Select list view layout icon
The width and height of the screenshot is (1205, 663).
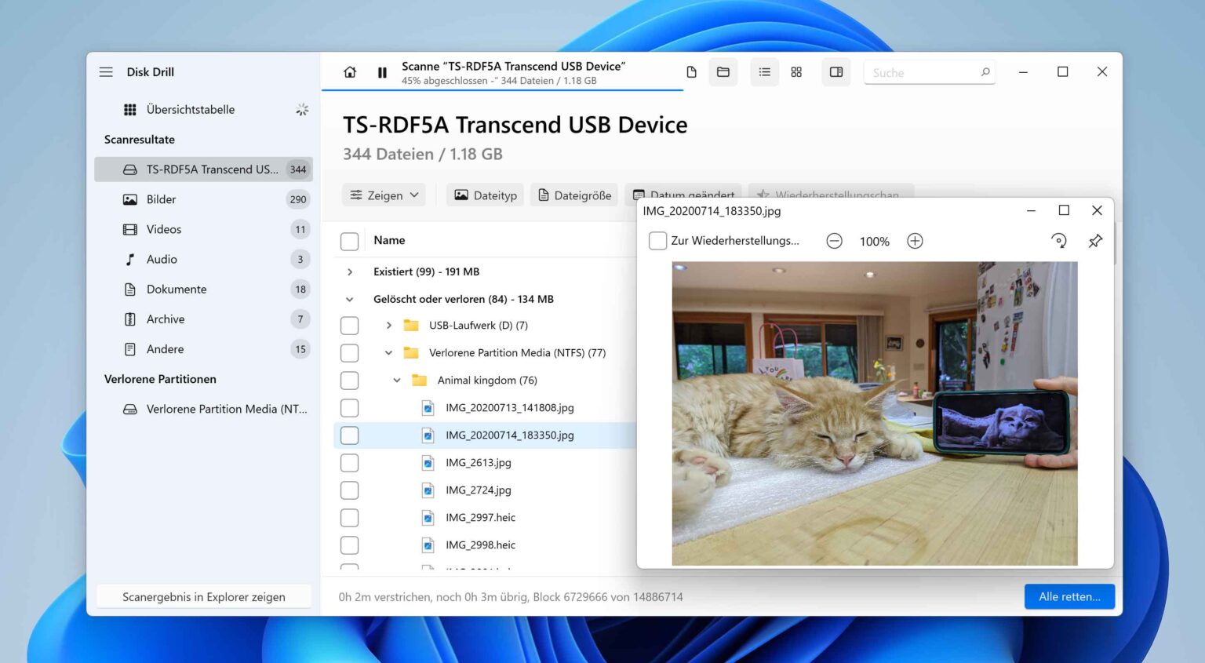coord(764,72)
